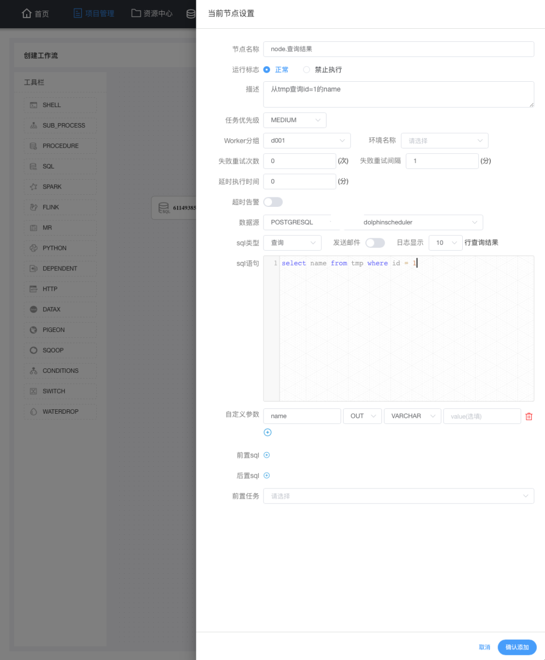Open the VARCHAR parameter type dropdown
Viewport: 545px width, 660px height.
(x=412, y=416)
